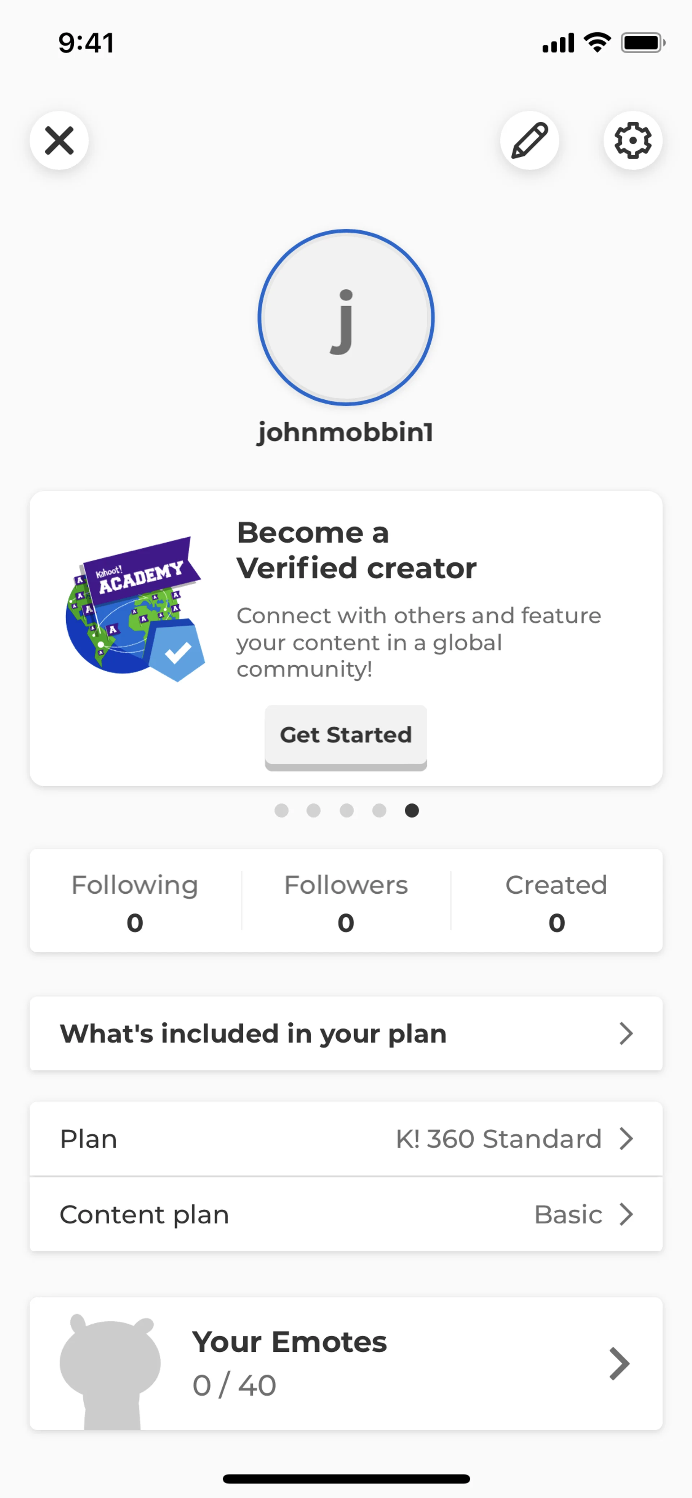692x1498 pixels.
Task: Tap the Become a Verified creator heading
Action: [x=356, y=550]
